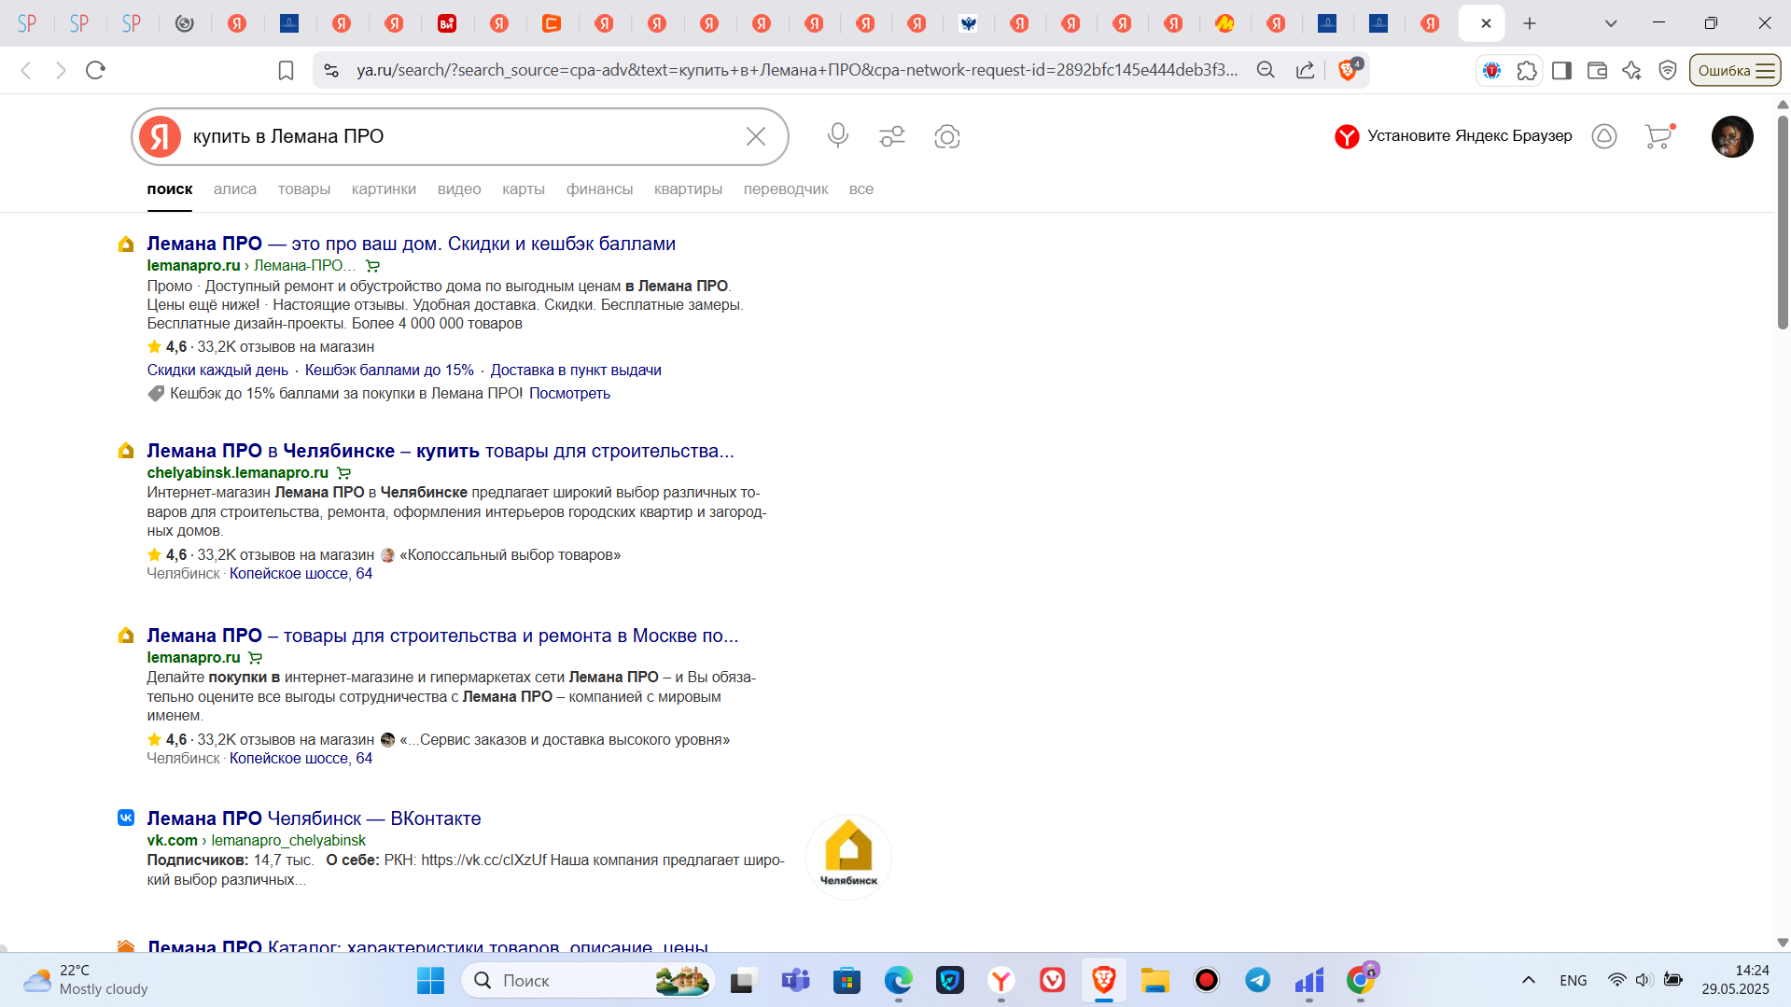Bookmark this page with the bookmark icon

[x=286, y=70]
